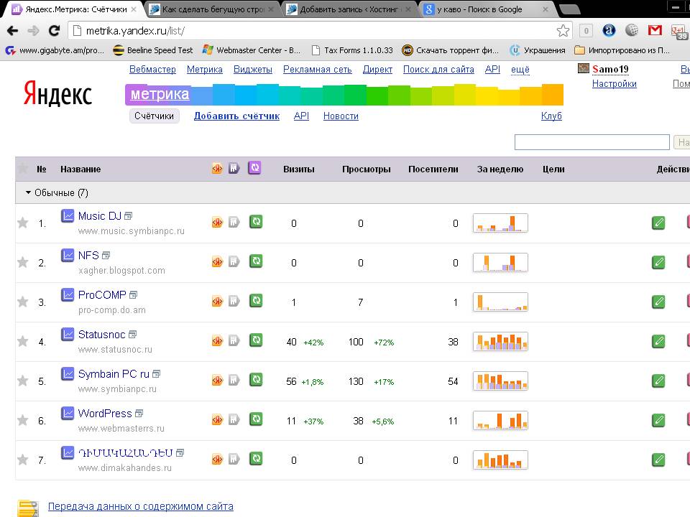Click the green refresh status icon for NFS
This screenshot has height=517, width=690.
(256, 261)
